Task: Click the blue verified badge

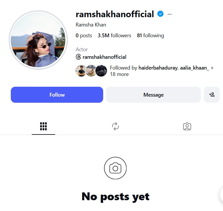Action: [160, 14]
